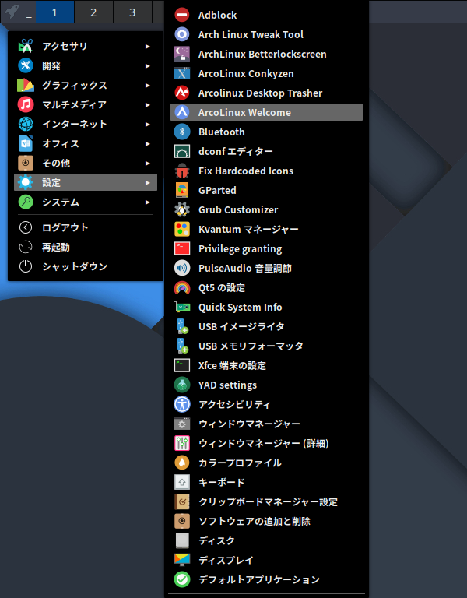Expand the インターネット submenu arrow

pos(148,125)
